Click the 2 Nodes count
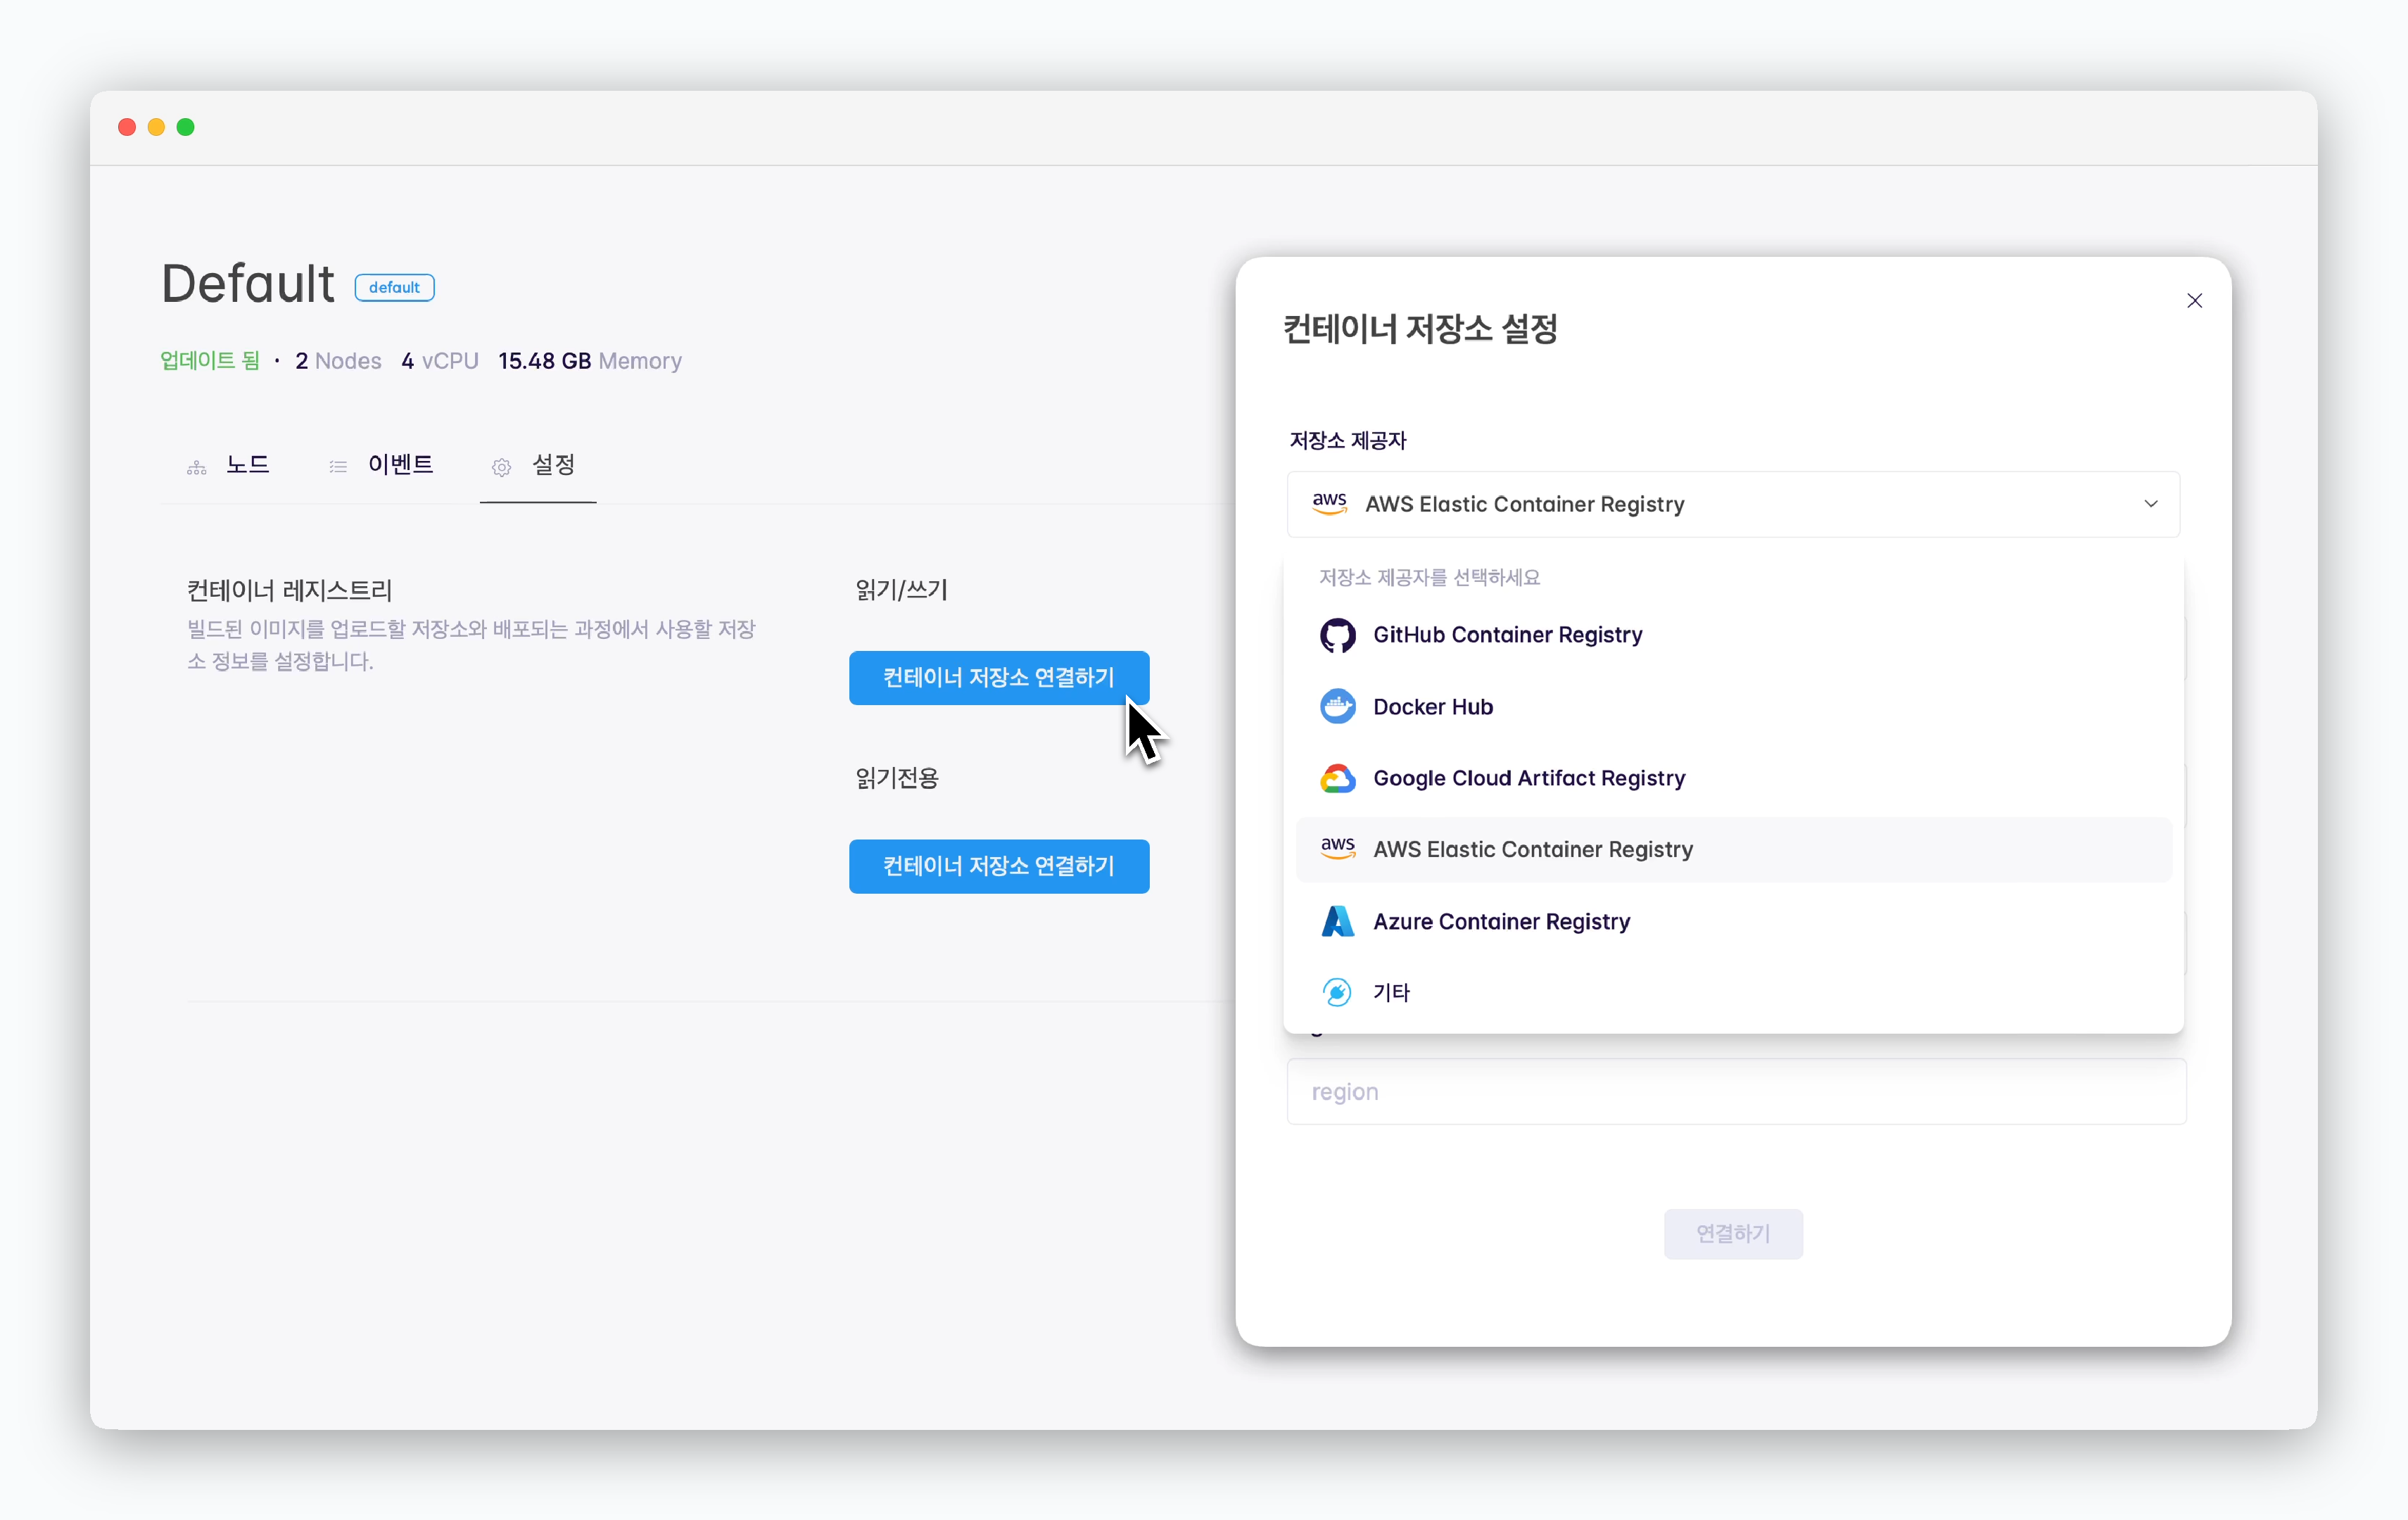Viewport: 2408px width, 1520px height. pyautogui.click(x=338, y=361)
